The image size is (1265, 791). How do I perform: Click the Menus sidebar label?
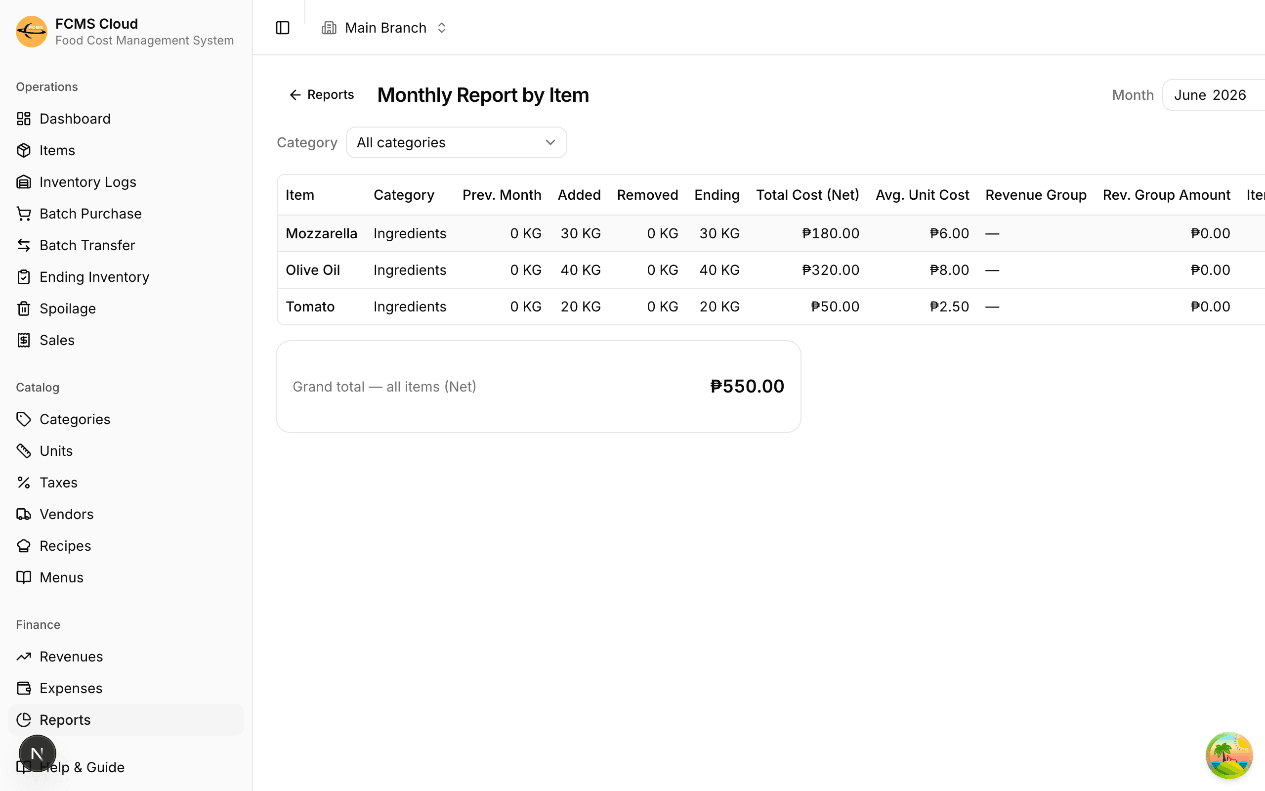[x=61, y=577]
